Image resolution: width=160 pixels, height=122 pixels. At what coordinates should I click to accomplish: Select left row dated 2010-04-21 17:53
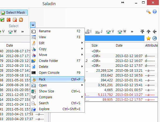(22, 114)
